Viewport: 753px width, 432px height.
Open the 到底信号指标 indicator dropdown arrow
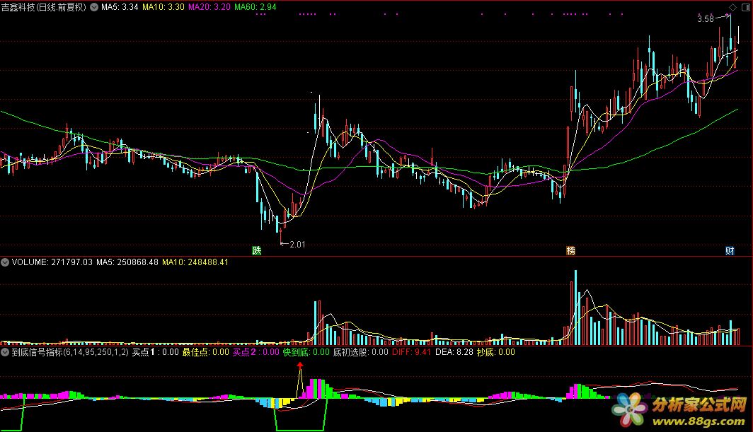[5, 352]
